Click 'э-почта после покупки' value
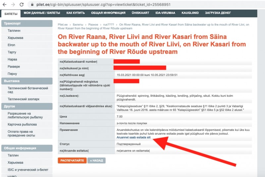Screen dimensions: 265x177 pyautogui.click(x=132, y=123)
